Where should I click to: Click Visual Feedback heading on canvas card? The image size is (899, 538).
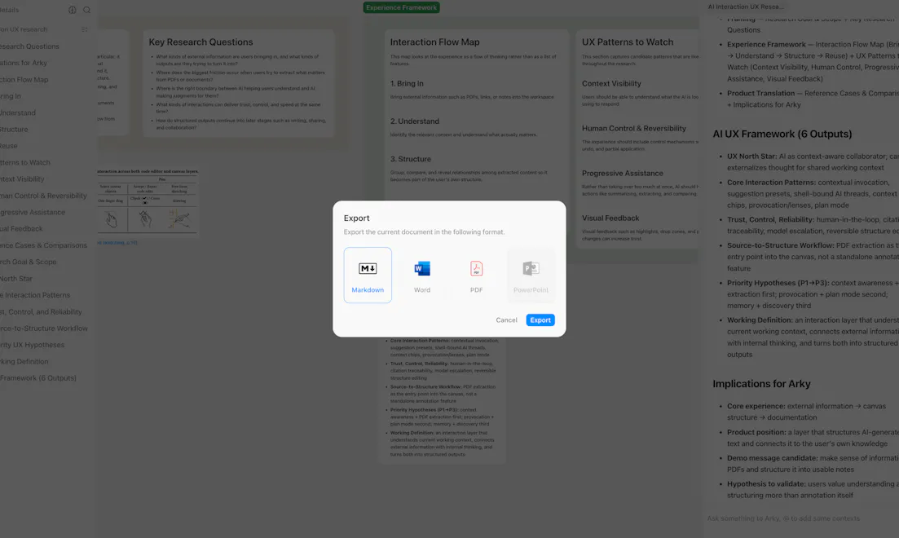click(x=610, y=218)
